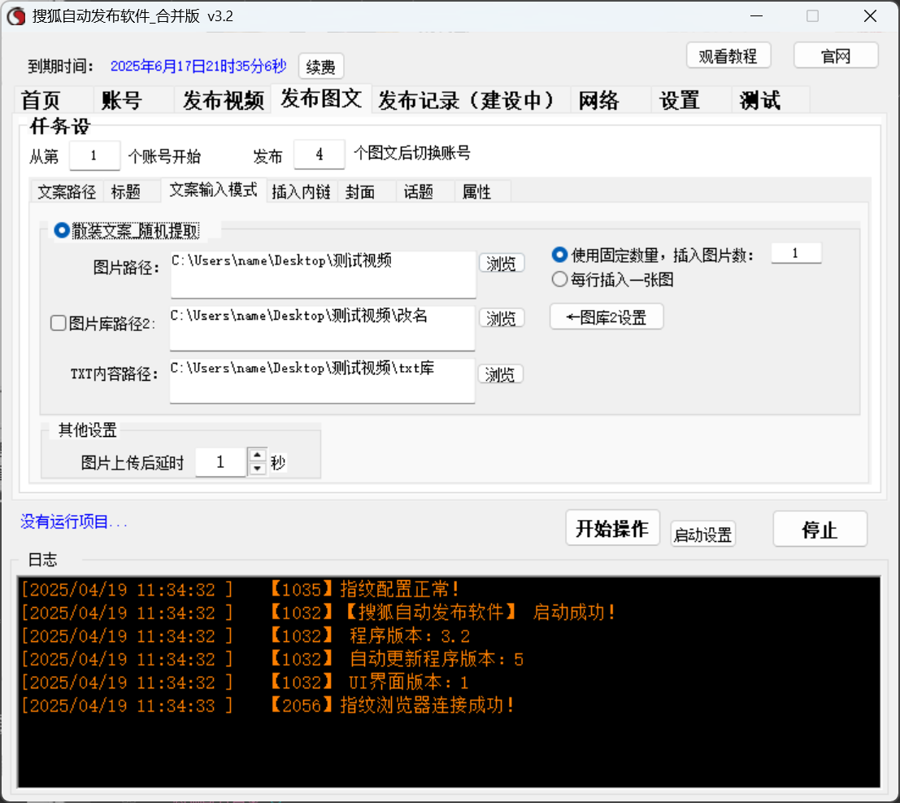
Task: Select the 文案输入模式 sub-tab
Action: [x=213, y=190]
